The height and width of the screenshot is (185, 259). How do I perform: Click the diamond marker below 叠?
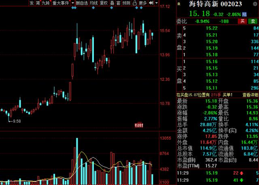pyautogui.click(x=112, y=8)
